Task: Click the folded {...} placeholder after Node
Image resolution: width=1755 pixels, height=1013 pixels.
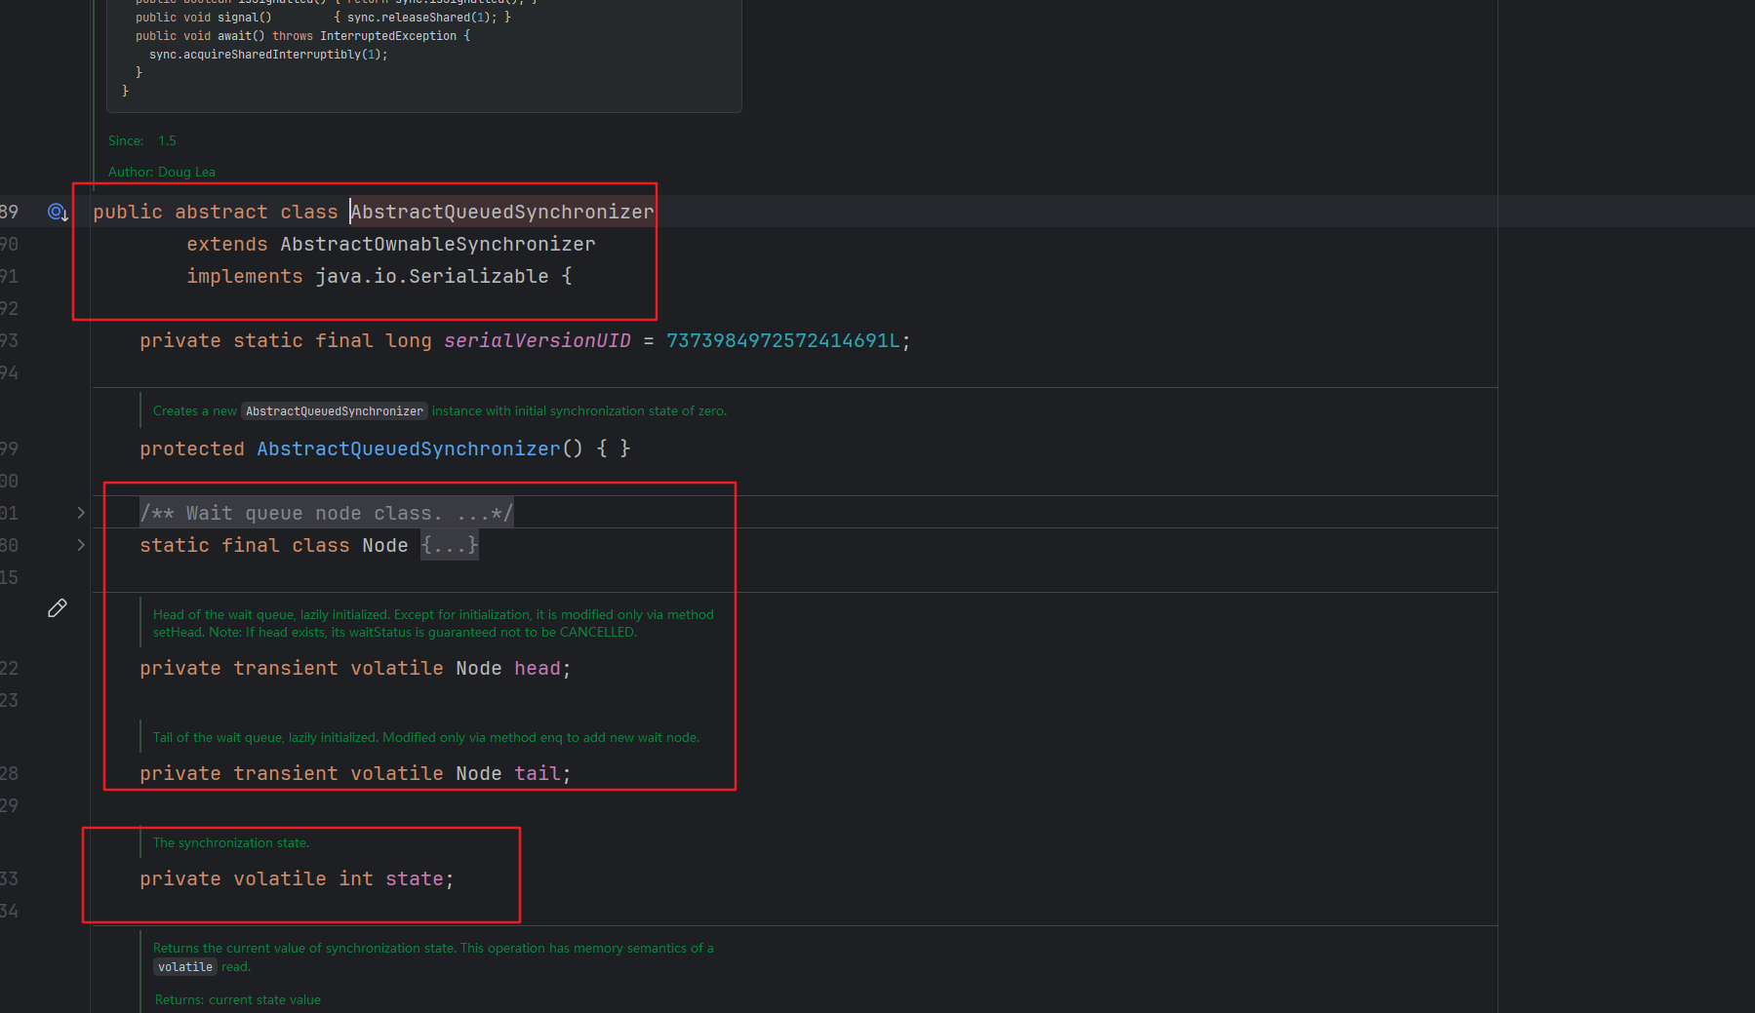Action: pos(450,545)
